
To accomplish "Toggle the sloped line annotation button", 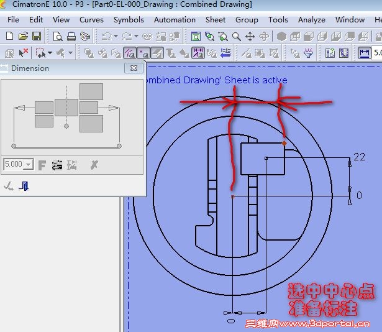I will point(157,53).
